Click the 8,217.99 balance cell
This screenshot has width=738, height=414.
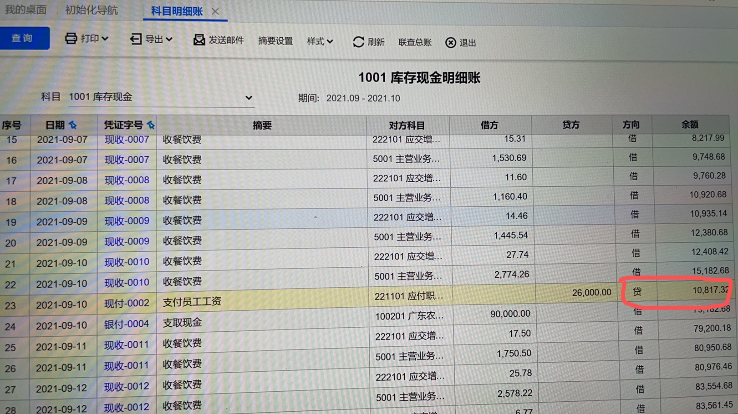(x=708, y=138)
